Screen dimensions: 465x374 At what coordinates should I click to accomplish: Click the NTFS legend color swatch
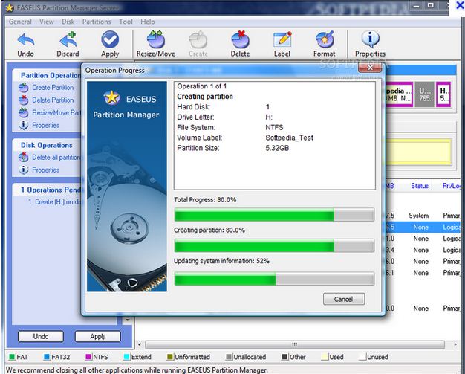(89, 357)
